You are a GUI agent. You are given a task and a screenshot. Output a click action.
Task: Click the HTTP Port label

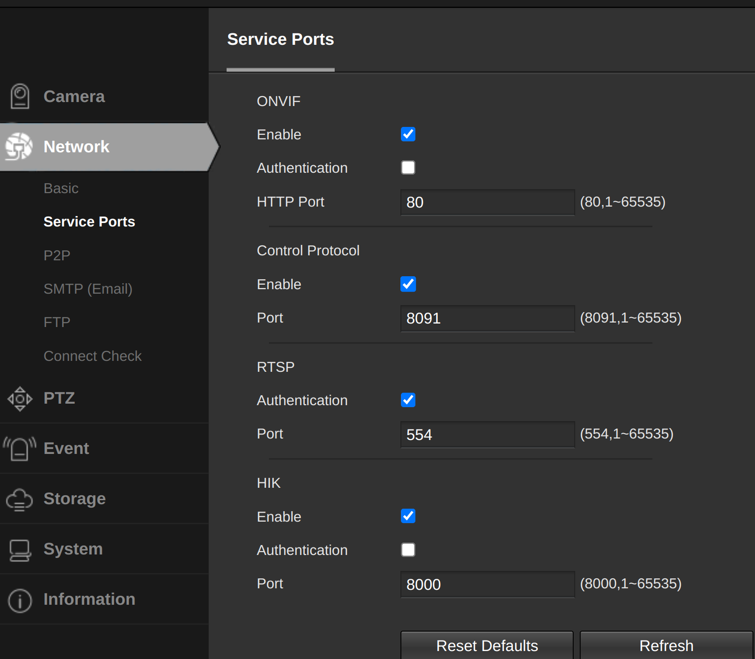(x=290, y=202)
